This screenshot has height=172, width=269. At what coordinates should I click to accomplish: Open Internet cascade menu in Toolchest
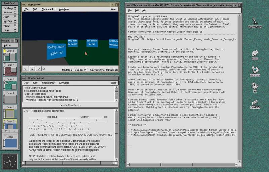click(10, 12)
